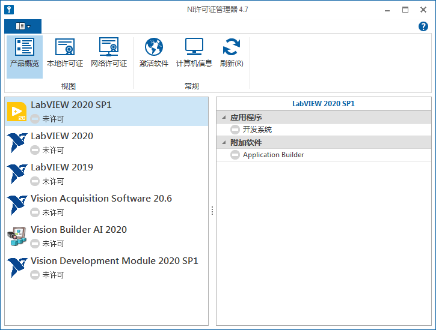Click the LabVIEW 2020 SP1 detail panel header

[324, 104]
